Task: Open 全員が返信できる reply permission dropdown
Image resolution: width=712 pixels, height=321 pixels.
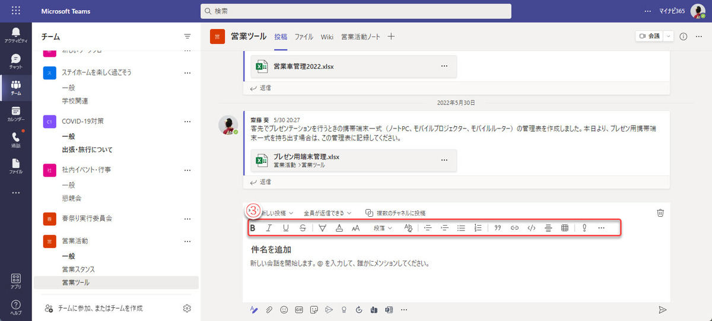Action: [x=328, y=213]
